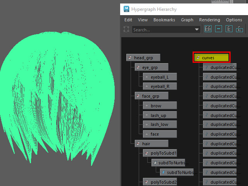Click the two-column list toolbar icon
Image resolution: width=248 pixels, height=186 pixels.
208,29
